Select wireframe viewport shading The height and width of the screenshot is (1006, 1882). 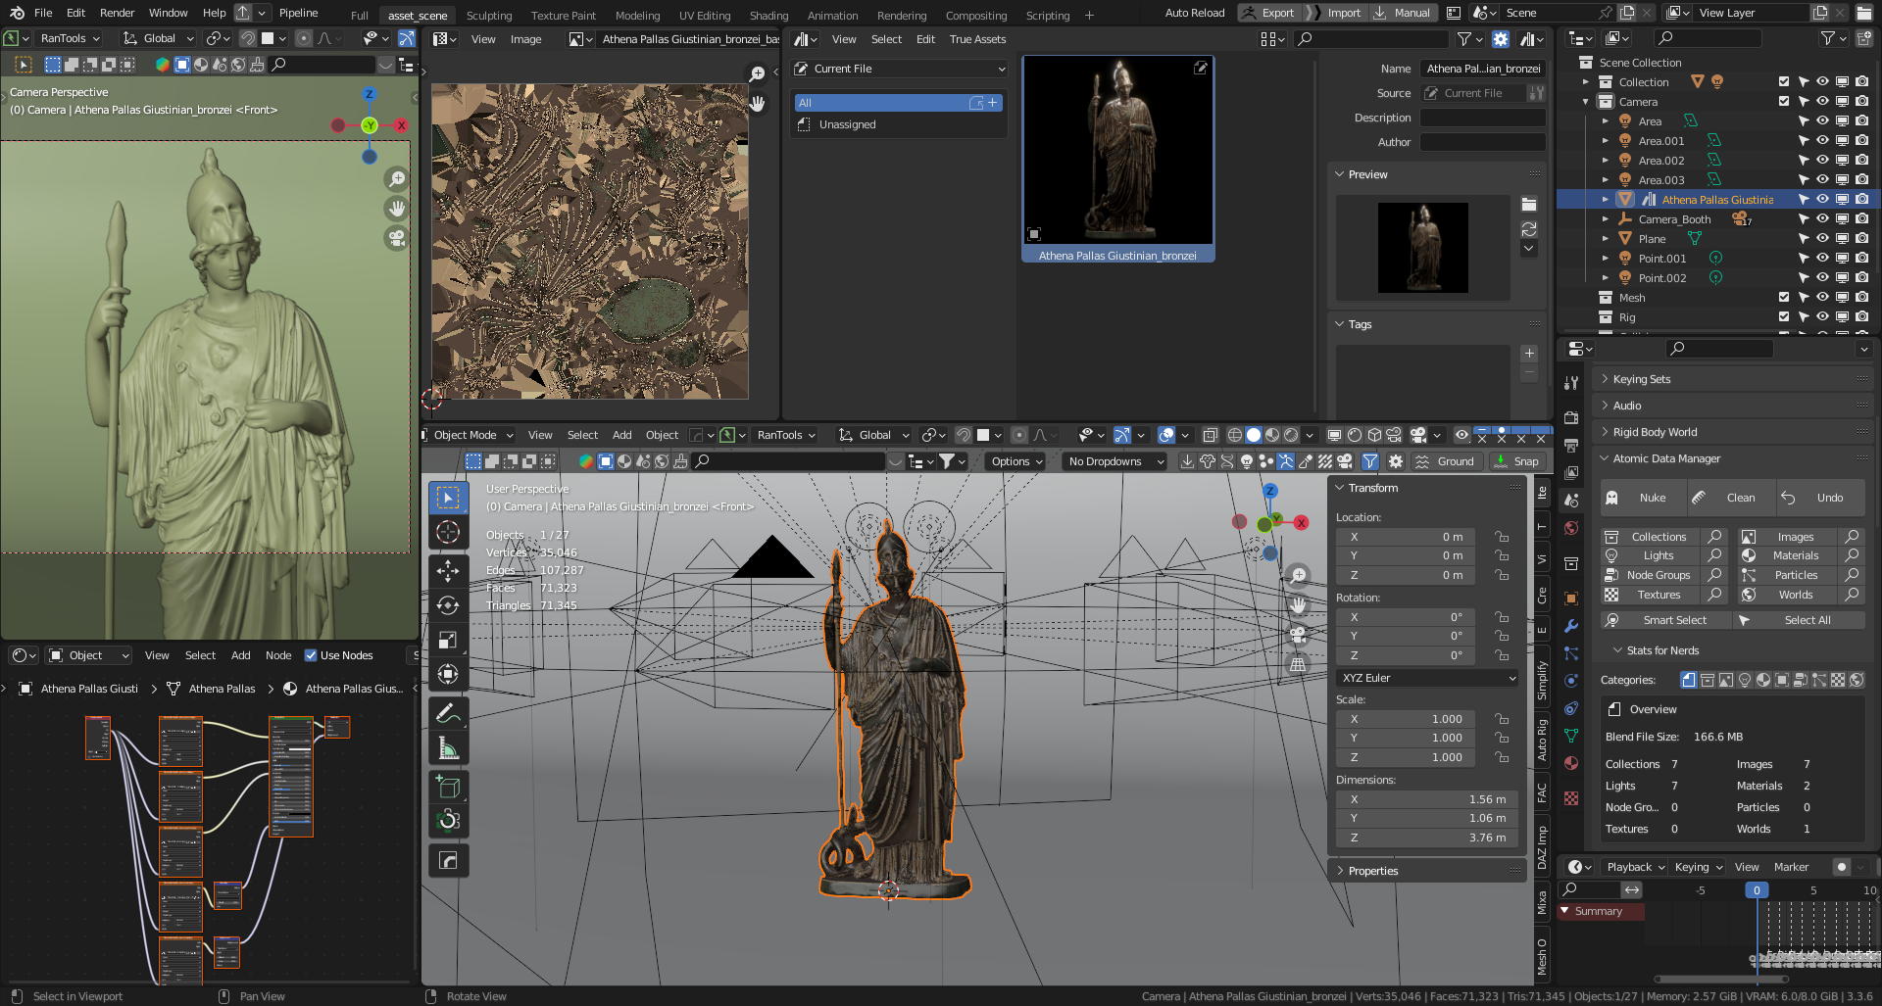(x=1235, y=435)
